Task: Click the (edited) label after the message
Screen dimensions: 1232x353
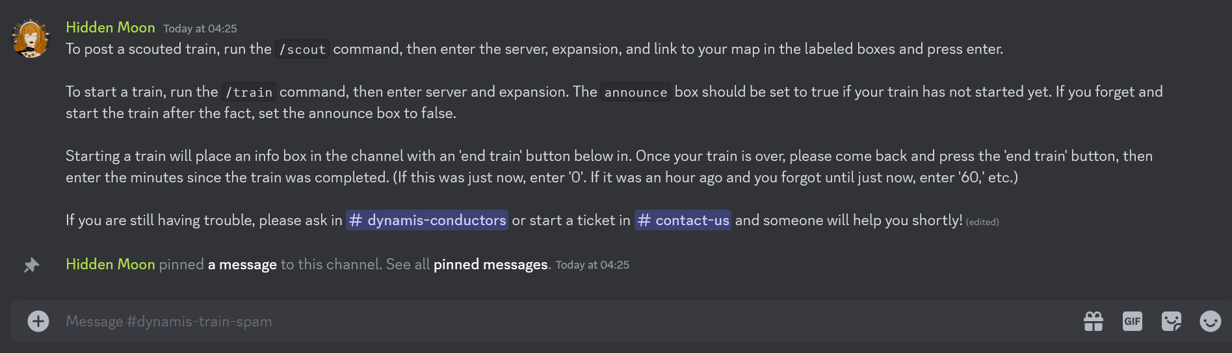Action: pyautogui.click(x=982, y=222)
